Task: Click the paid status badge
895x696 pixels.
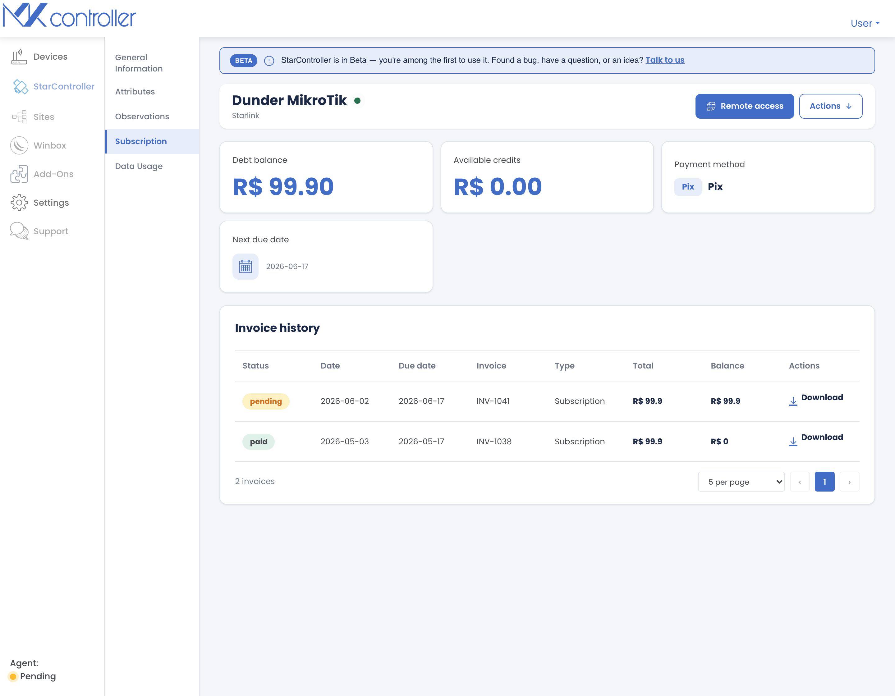Action: tap(259, 442)
